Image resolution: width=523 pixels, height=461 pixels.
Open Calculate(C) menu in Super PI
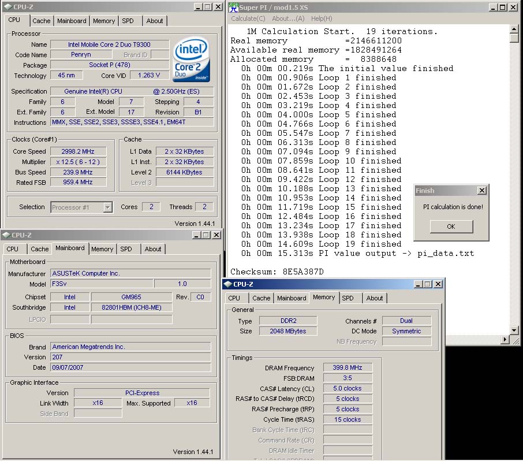248,18
